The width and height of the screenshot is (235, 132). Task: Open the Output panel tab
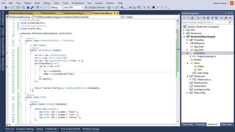(40, 129)
